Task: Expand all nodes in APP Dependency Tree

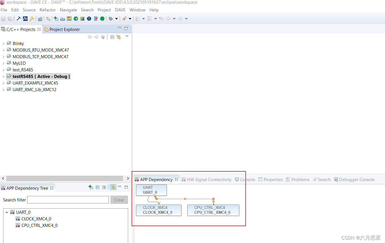Action: [104, 187]
